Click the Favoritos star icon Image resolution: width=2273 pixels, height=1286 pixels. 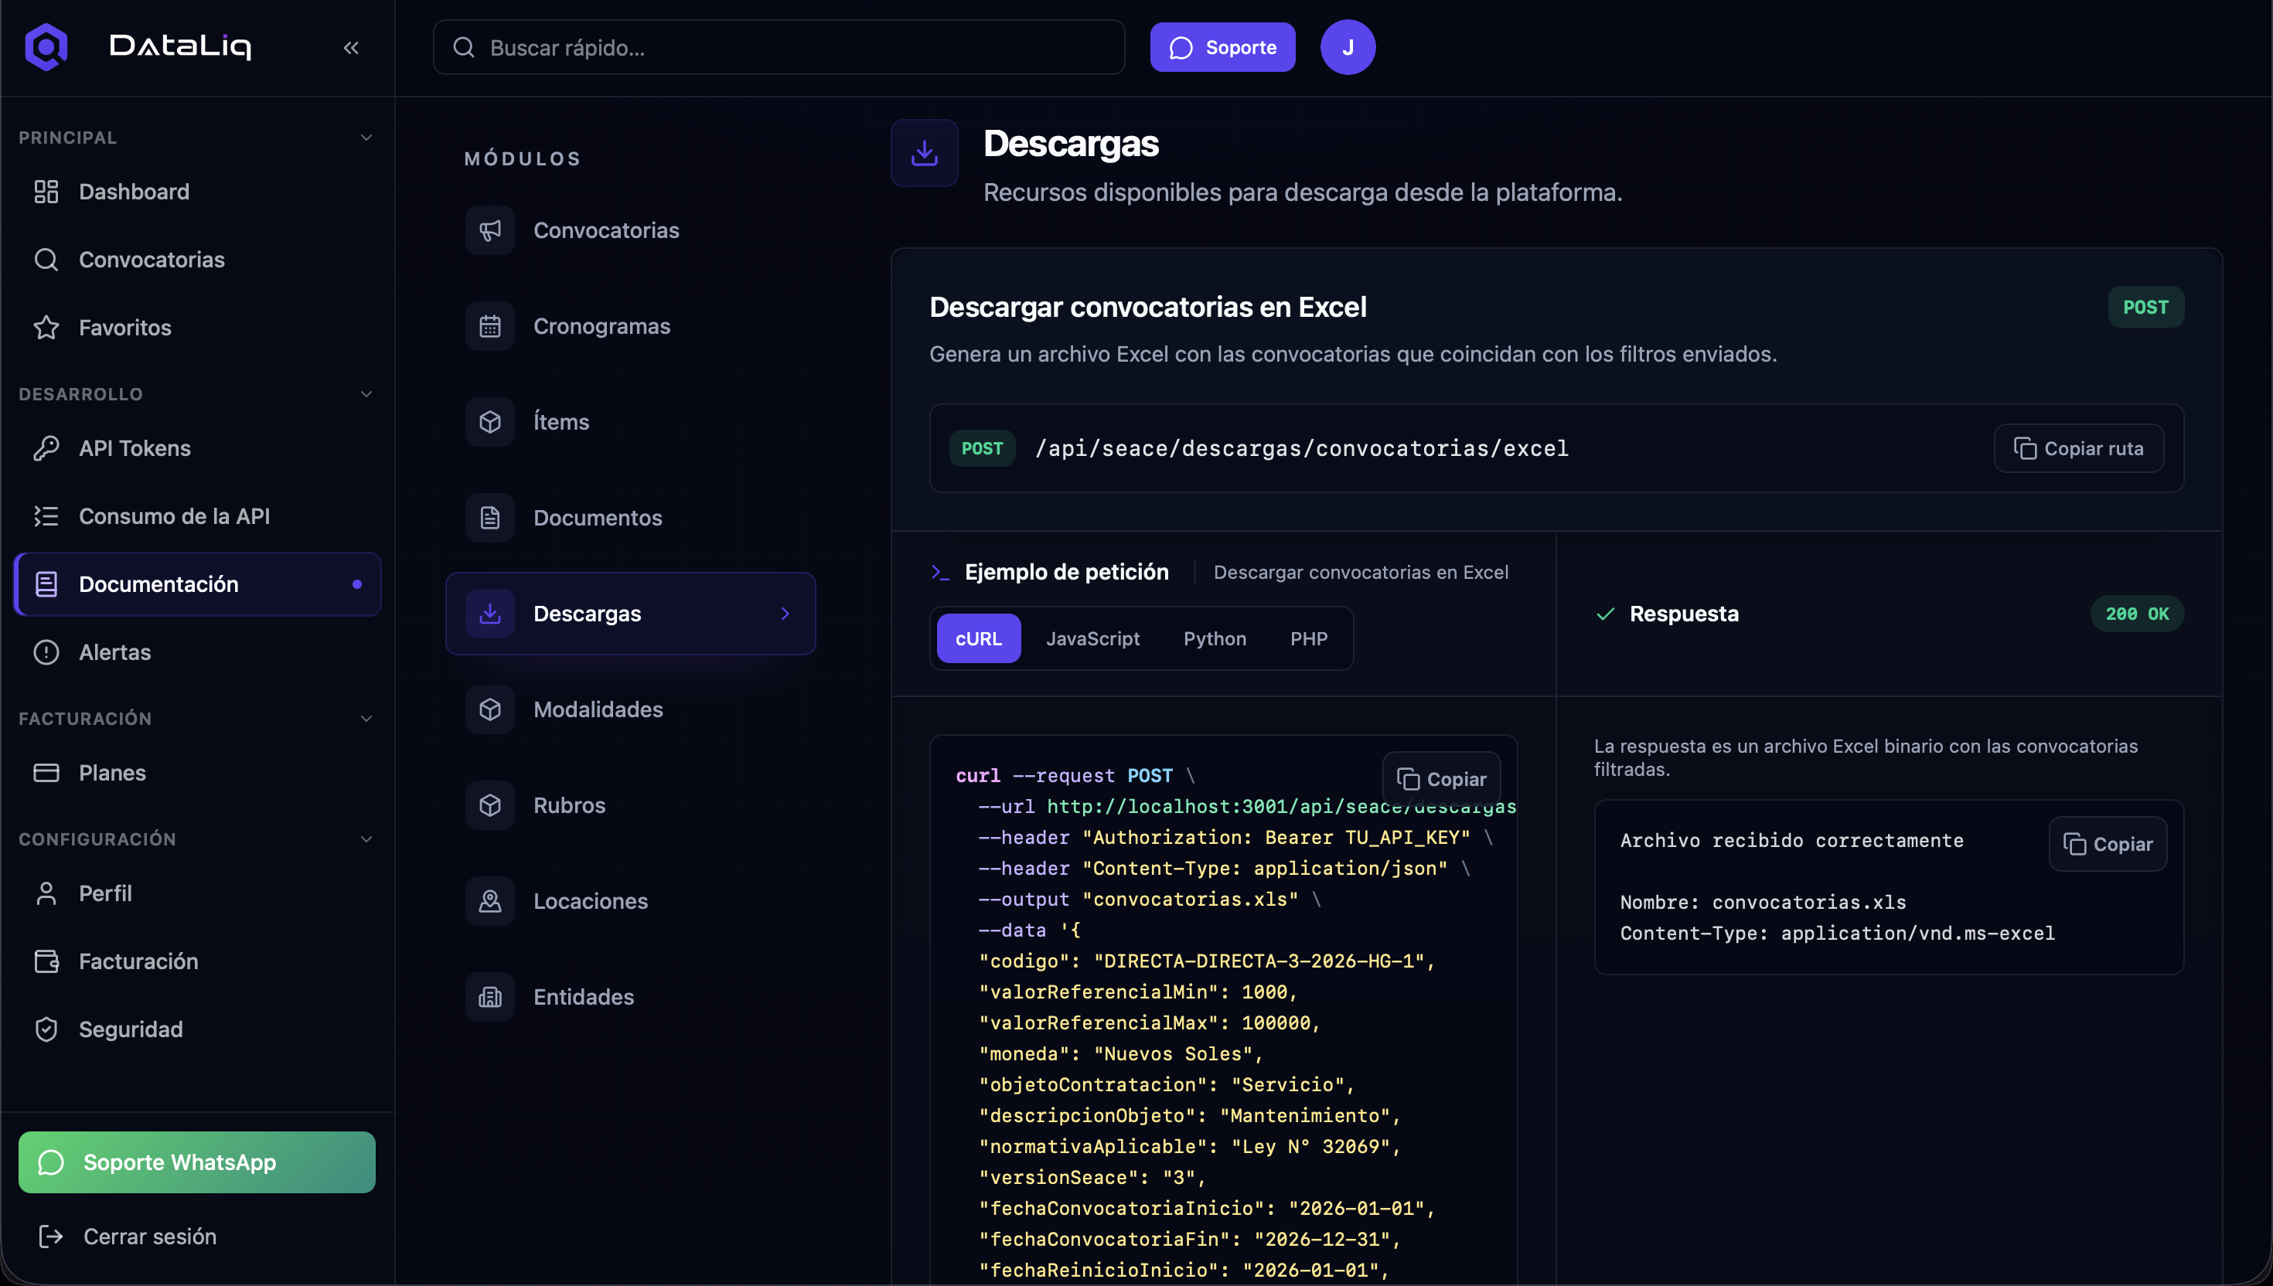(x=46, y=328)
